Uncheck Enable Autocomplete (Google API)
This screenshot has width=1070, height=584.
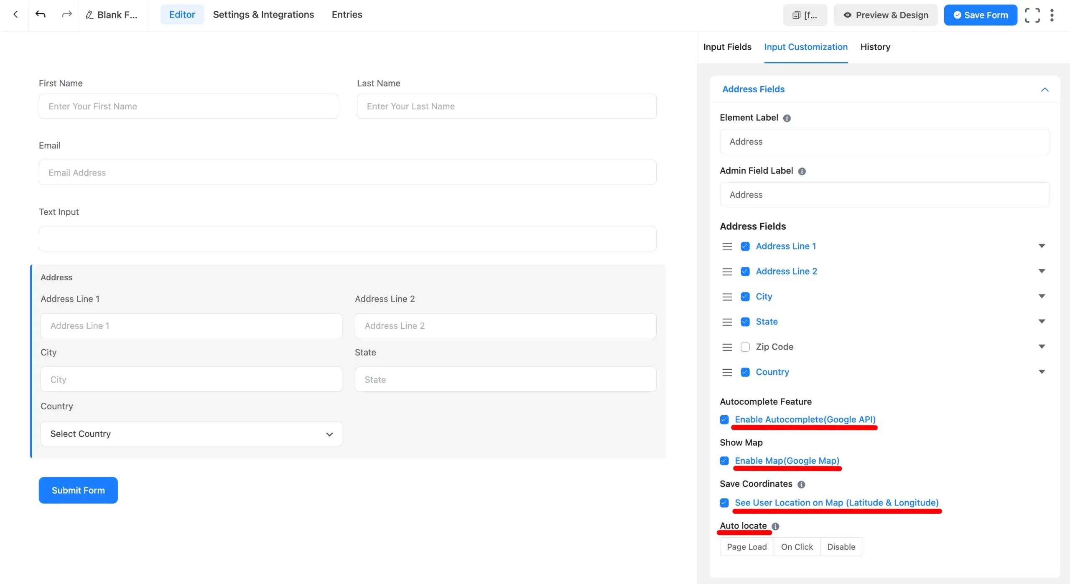click(x=724, y=420)
